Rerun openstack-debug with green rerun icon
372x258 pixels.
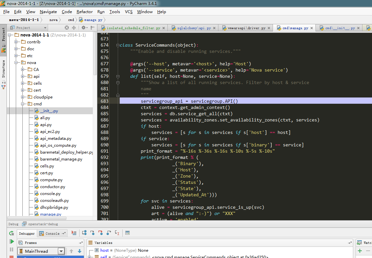point(12,233)
